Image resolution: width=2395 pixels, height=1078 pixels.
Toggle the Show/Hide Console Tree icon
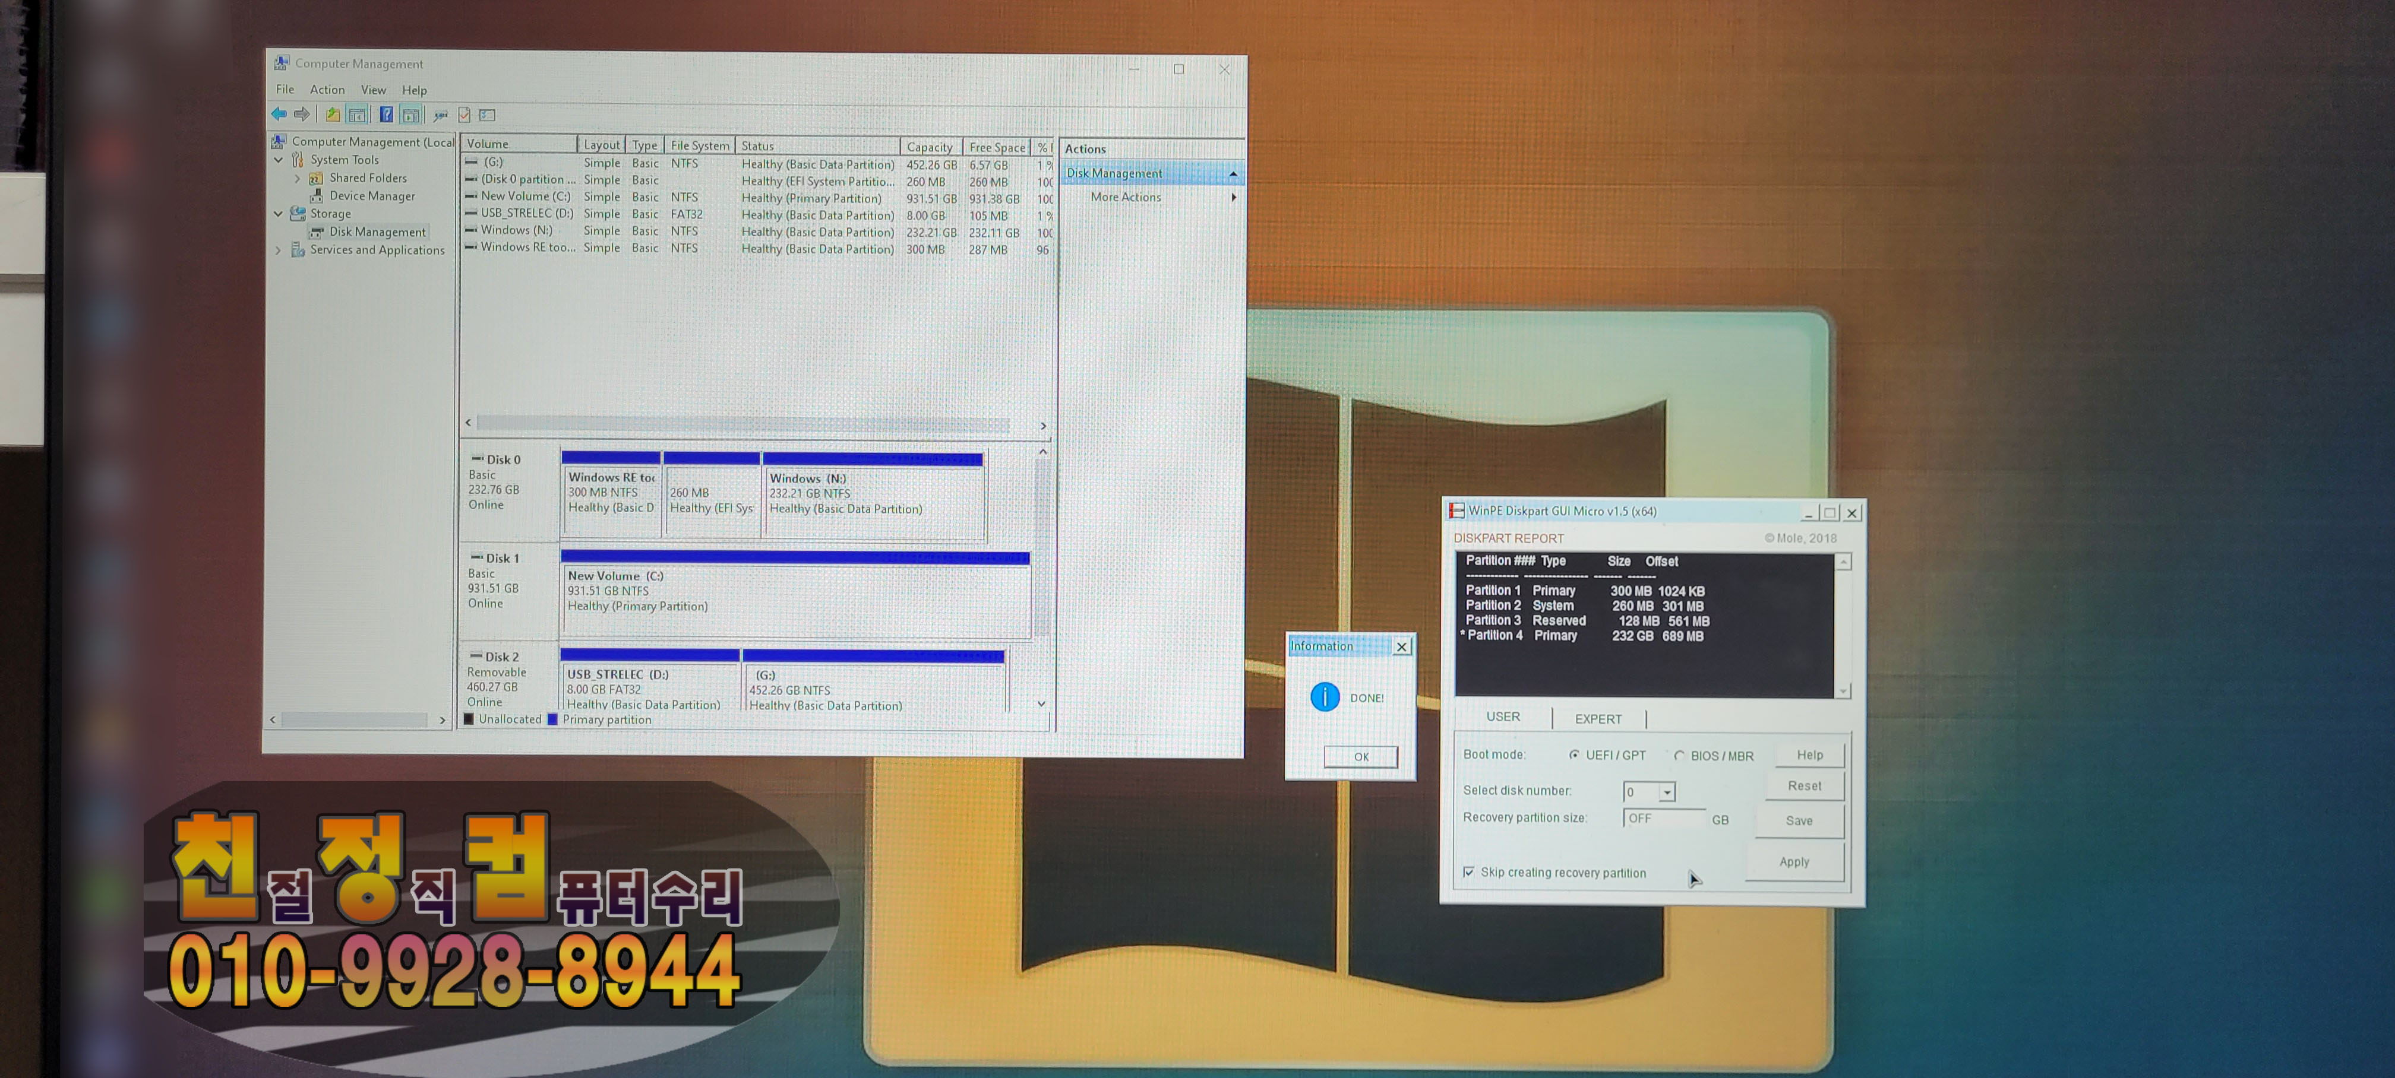click(358, 115)
